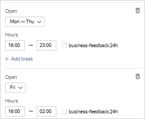Screen dimensions: 145x119
Task: Edit the Friday 16:00 opening time field
Action: pyautogui.click(x=15, y=111)
